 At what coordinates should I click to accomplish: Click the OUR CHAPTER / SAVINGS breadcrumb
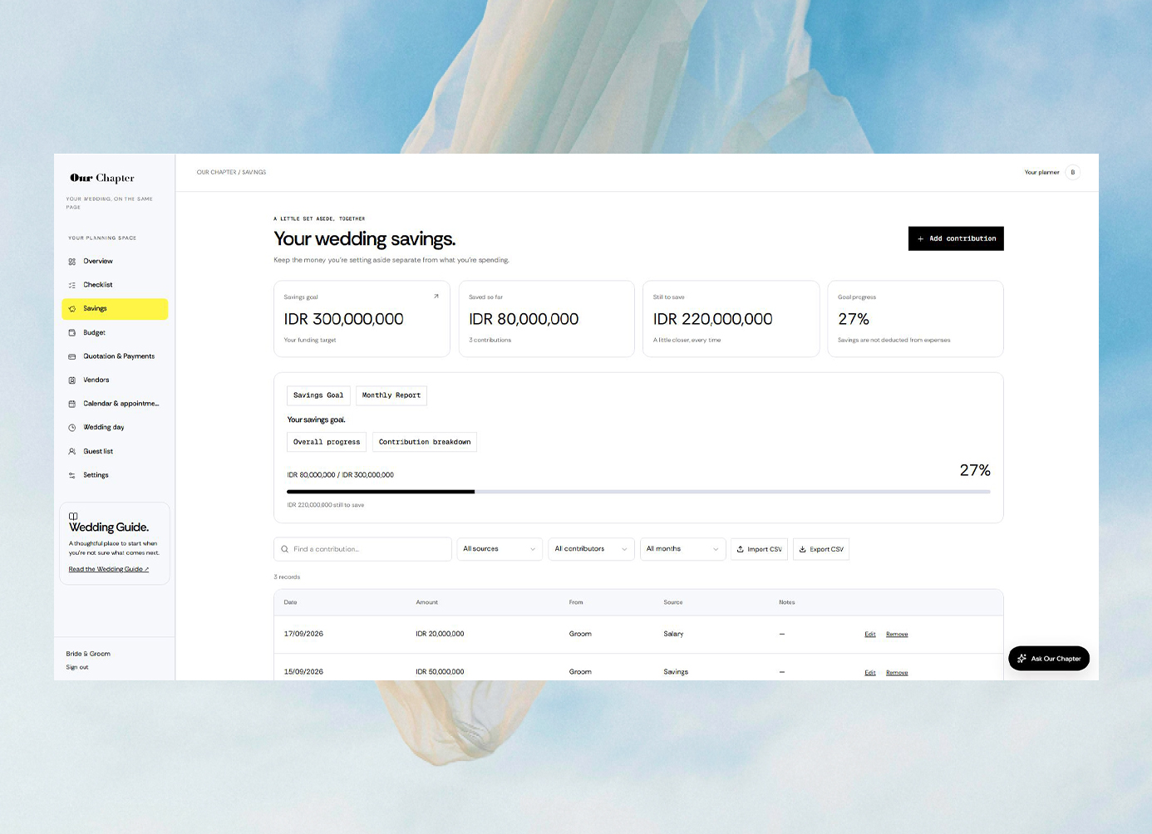tap(231, 173)
